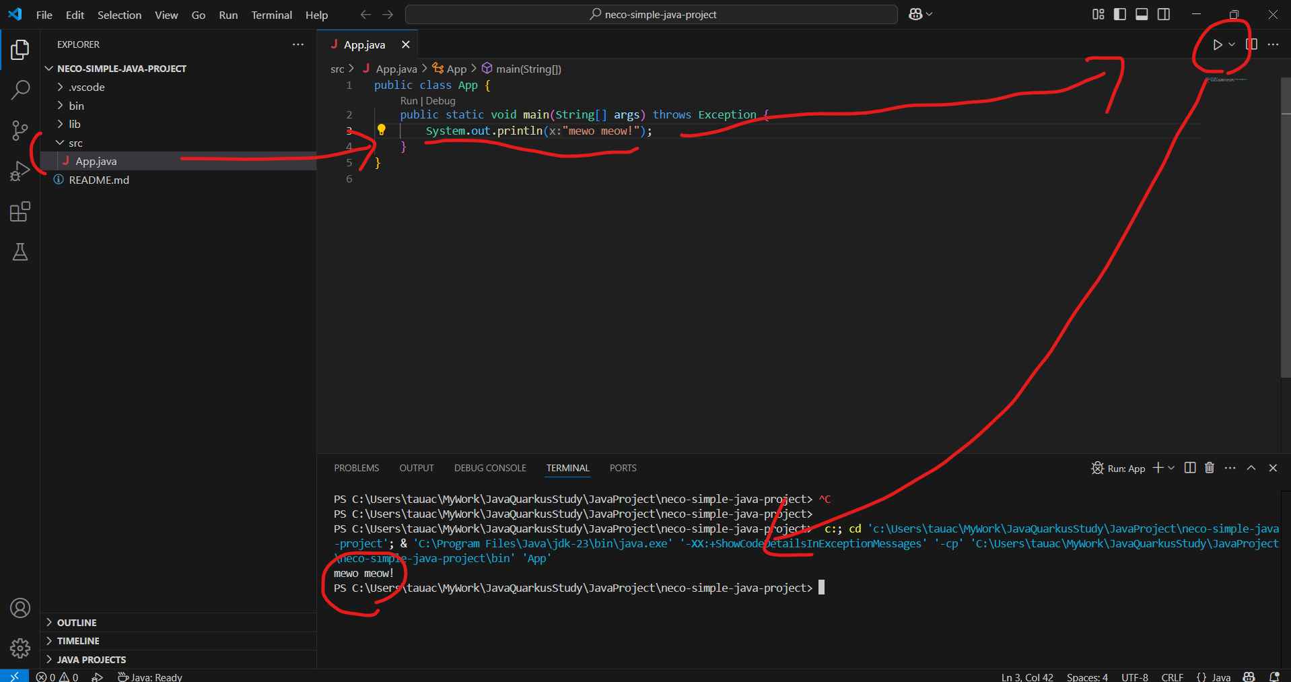Open the Extensions view

pyautogui.click(x=20, y=212)
